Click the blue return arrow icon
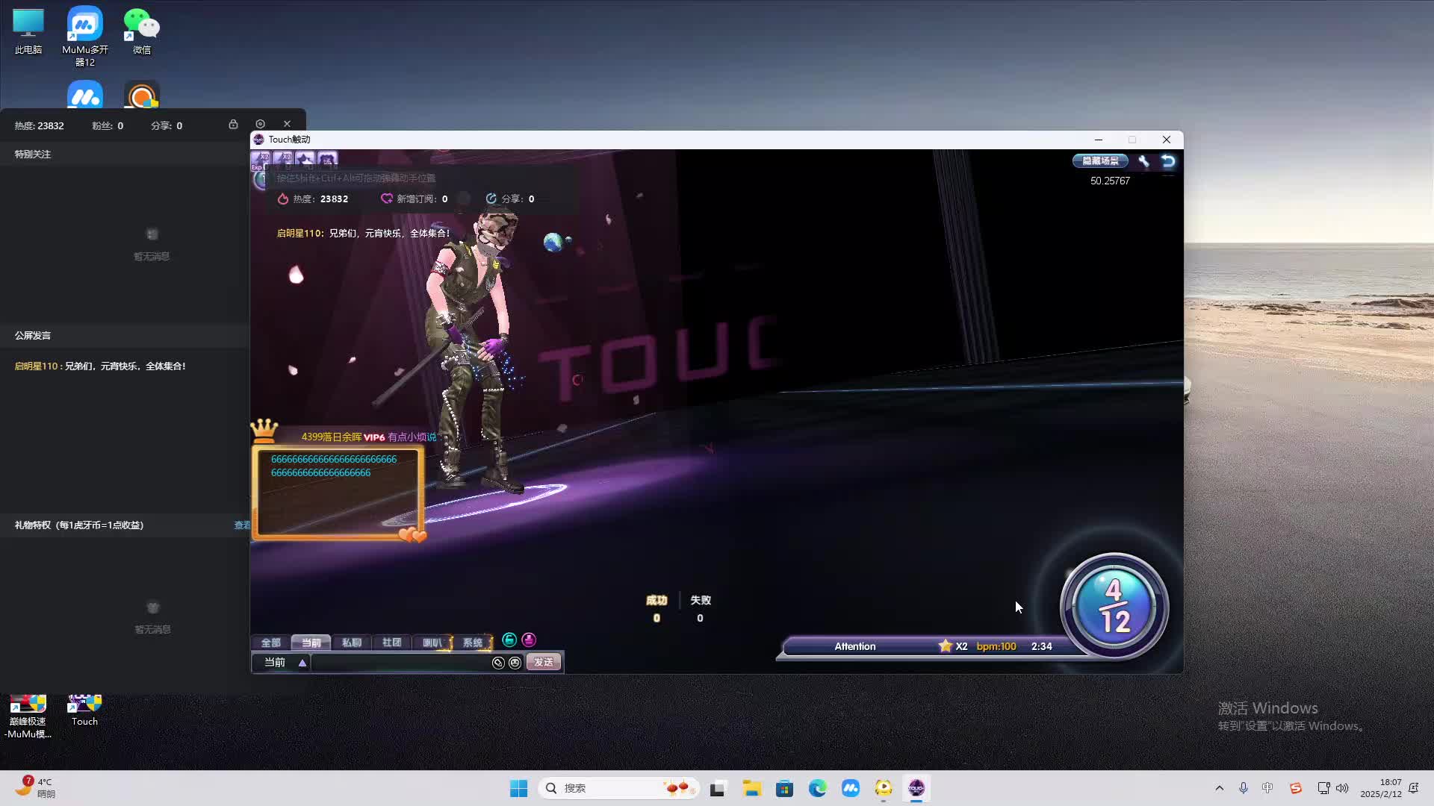This screenshot has height=806, width=1434. pyautogui.click(x=1168, y=161)
